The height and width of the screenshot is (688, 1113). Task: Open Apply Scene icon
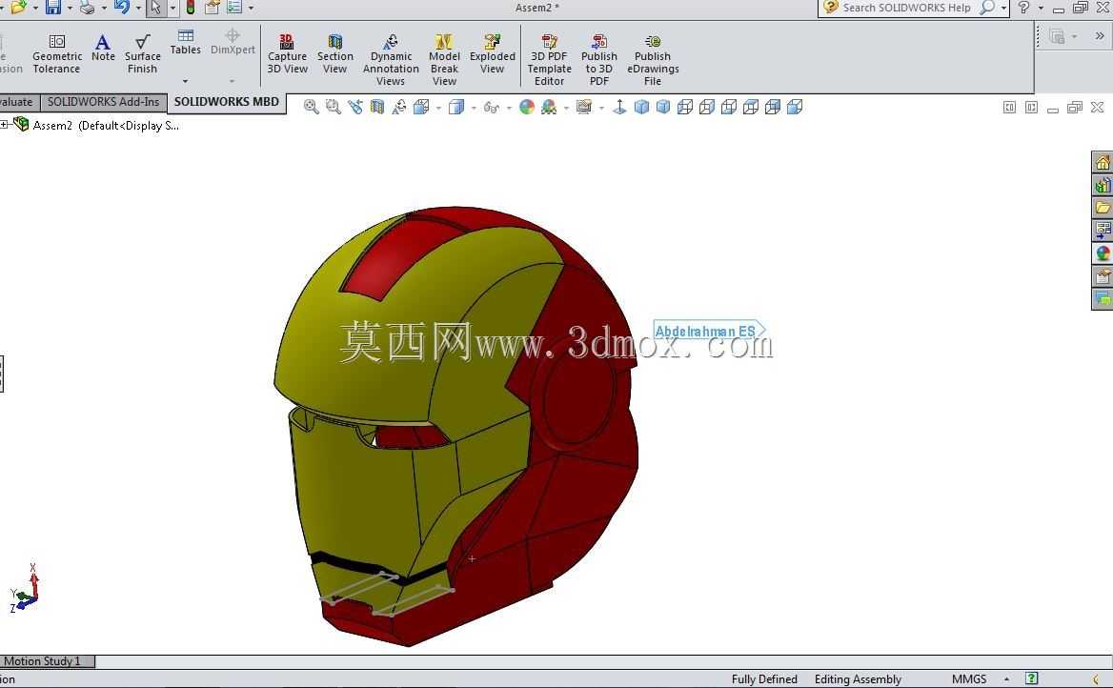(549, 107)
